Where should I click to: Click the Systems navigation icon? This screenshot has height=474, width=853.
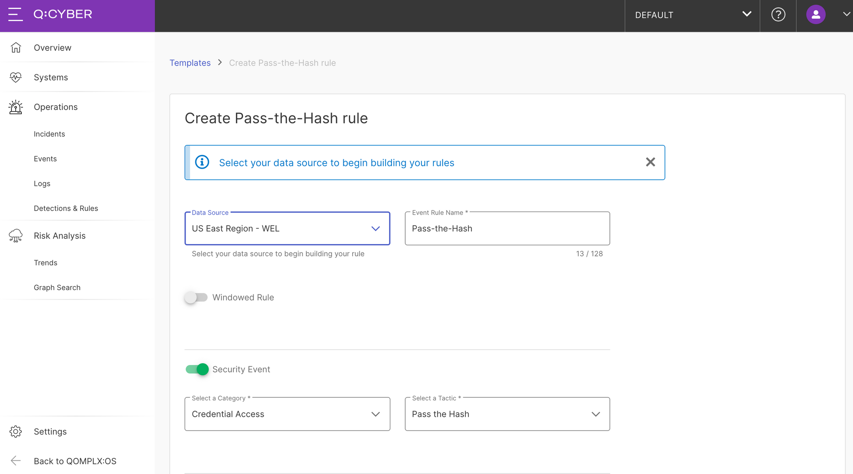coord(16,77)
